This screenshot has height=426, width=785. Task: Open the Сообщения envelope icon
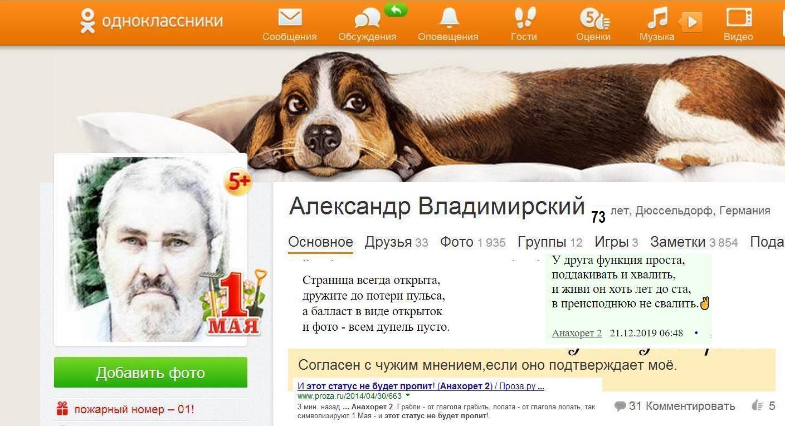(290, 18)
